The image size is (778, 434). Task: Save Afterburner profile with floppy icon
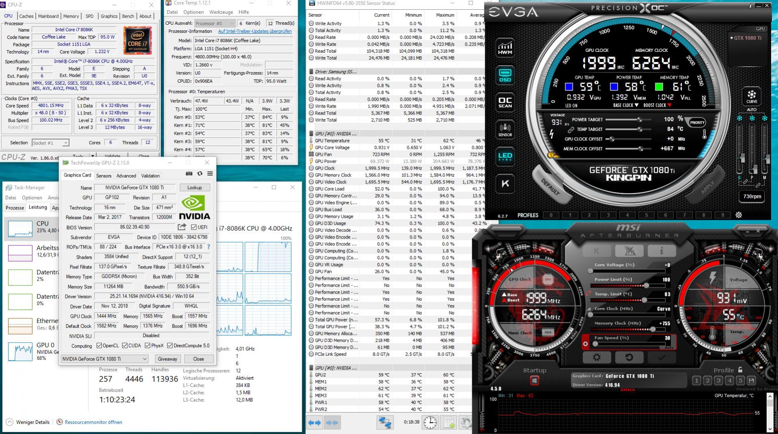[751, 380]
